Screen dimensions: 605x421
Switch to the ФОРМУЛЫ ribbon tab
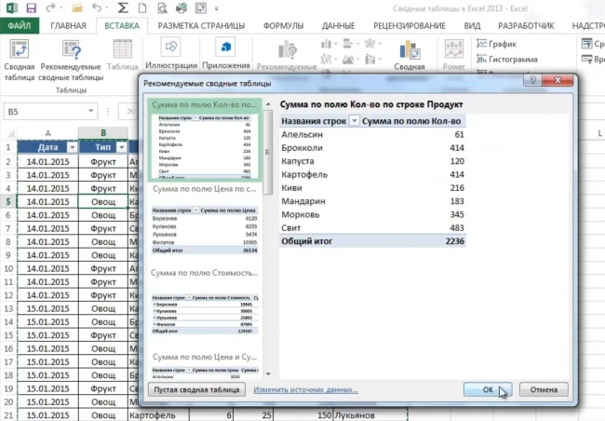coord(284,27)
